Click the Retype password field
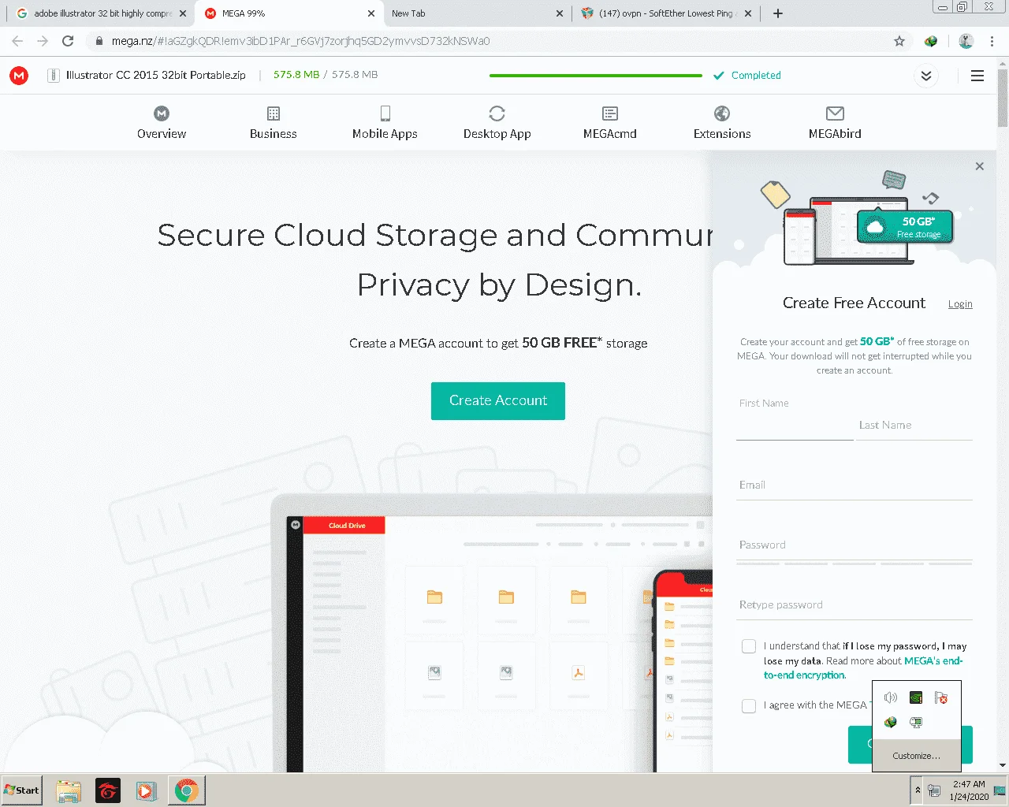 tap(854, 605)
